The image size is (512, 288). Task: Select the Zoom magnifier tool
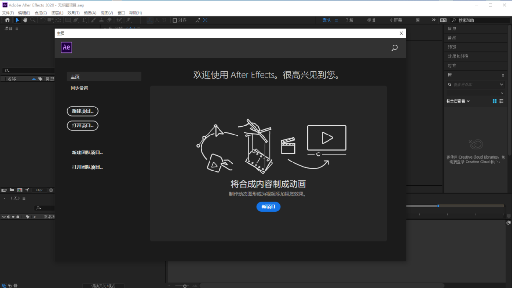(x=33, y=20)
